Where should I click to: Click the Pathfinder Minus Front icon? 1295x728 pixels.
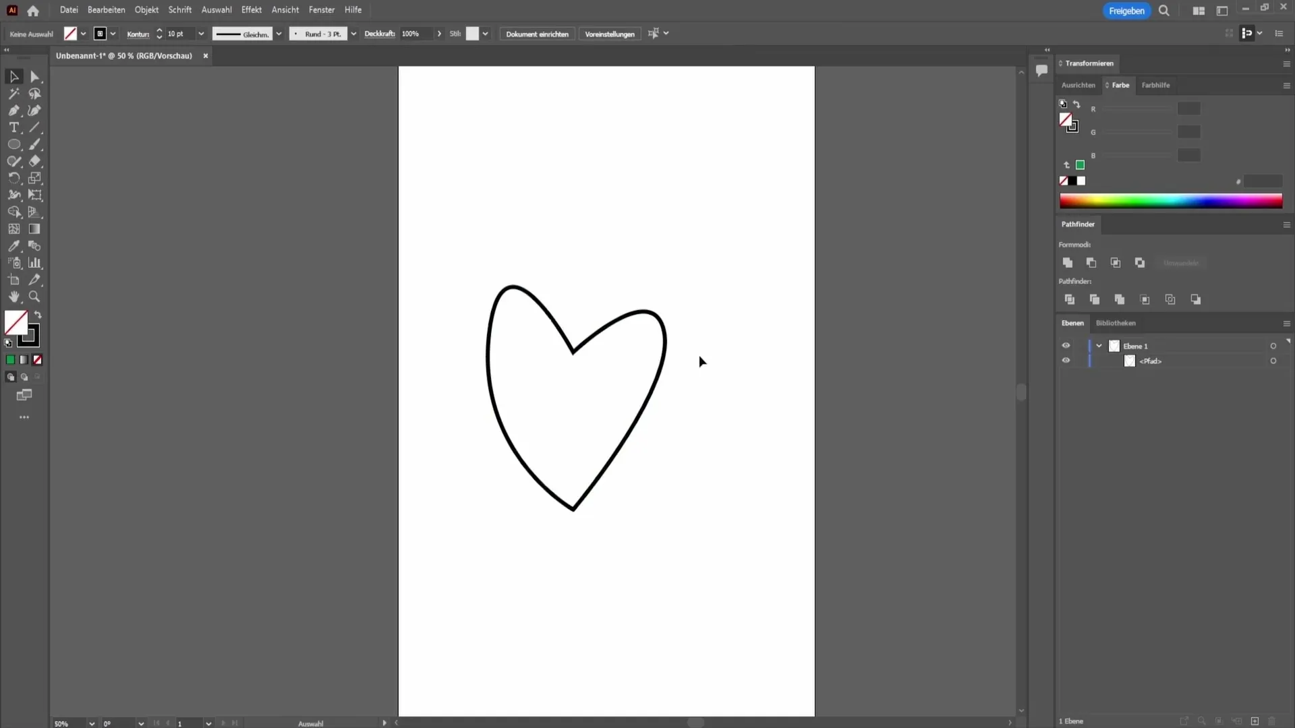pyautogui.click(x=1091, y=263)
